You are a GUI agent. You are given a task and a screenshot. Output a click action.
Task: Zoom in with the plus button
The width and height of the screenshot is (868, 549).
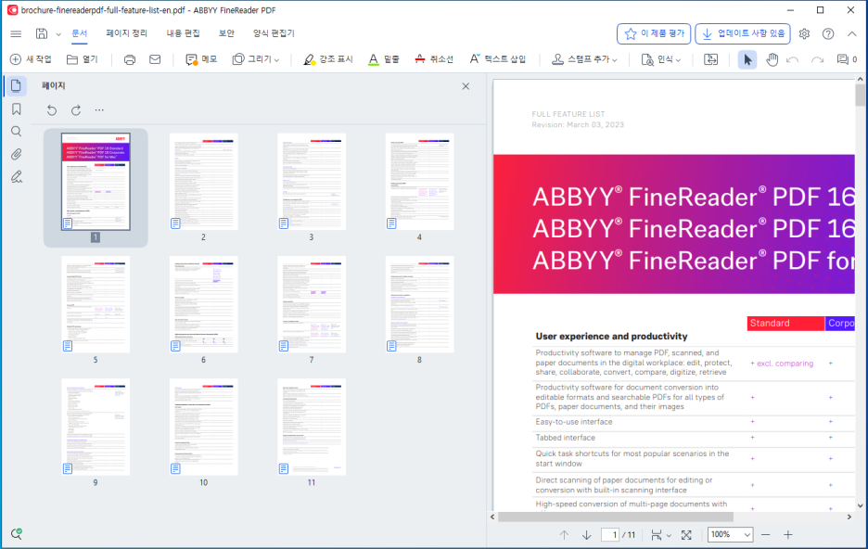[x=788, y=534]
